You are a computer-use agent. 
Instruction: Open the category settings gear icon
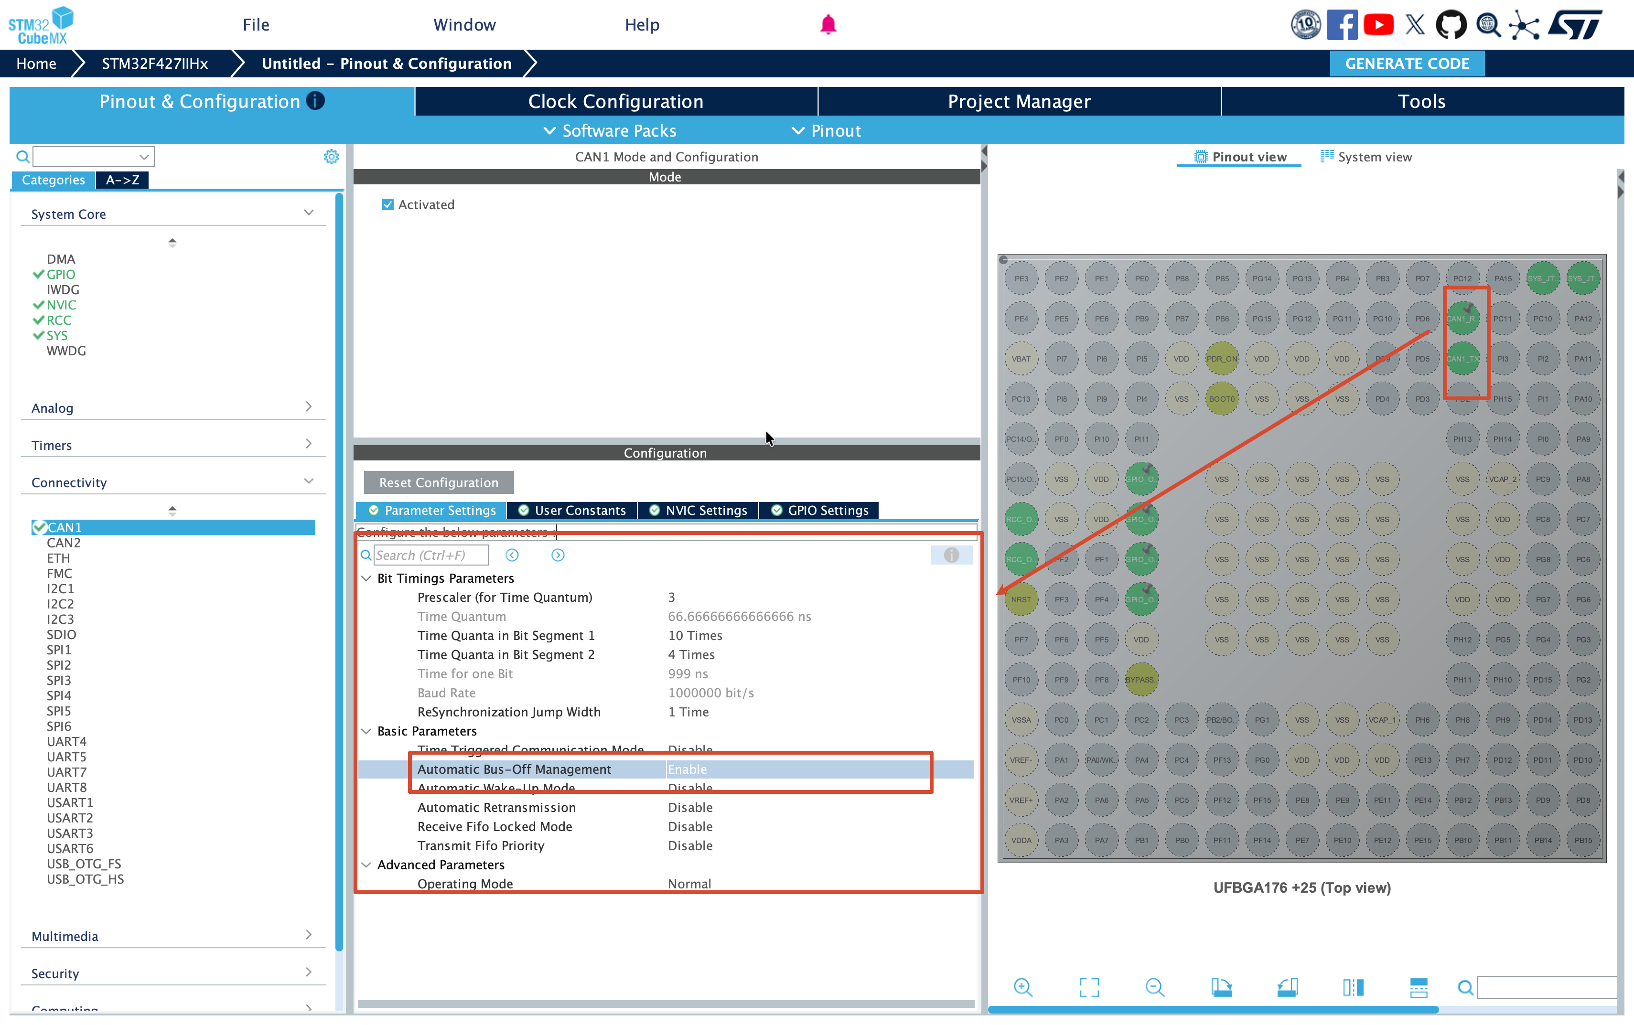(331, 157)
